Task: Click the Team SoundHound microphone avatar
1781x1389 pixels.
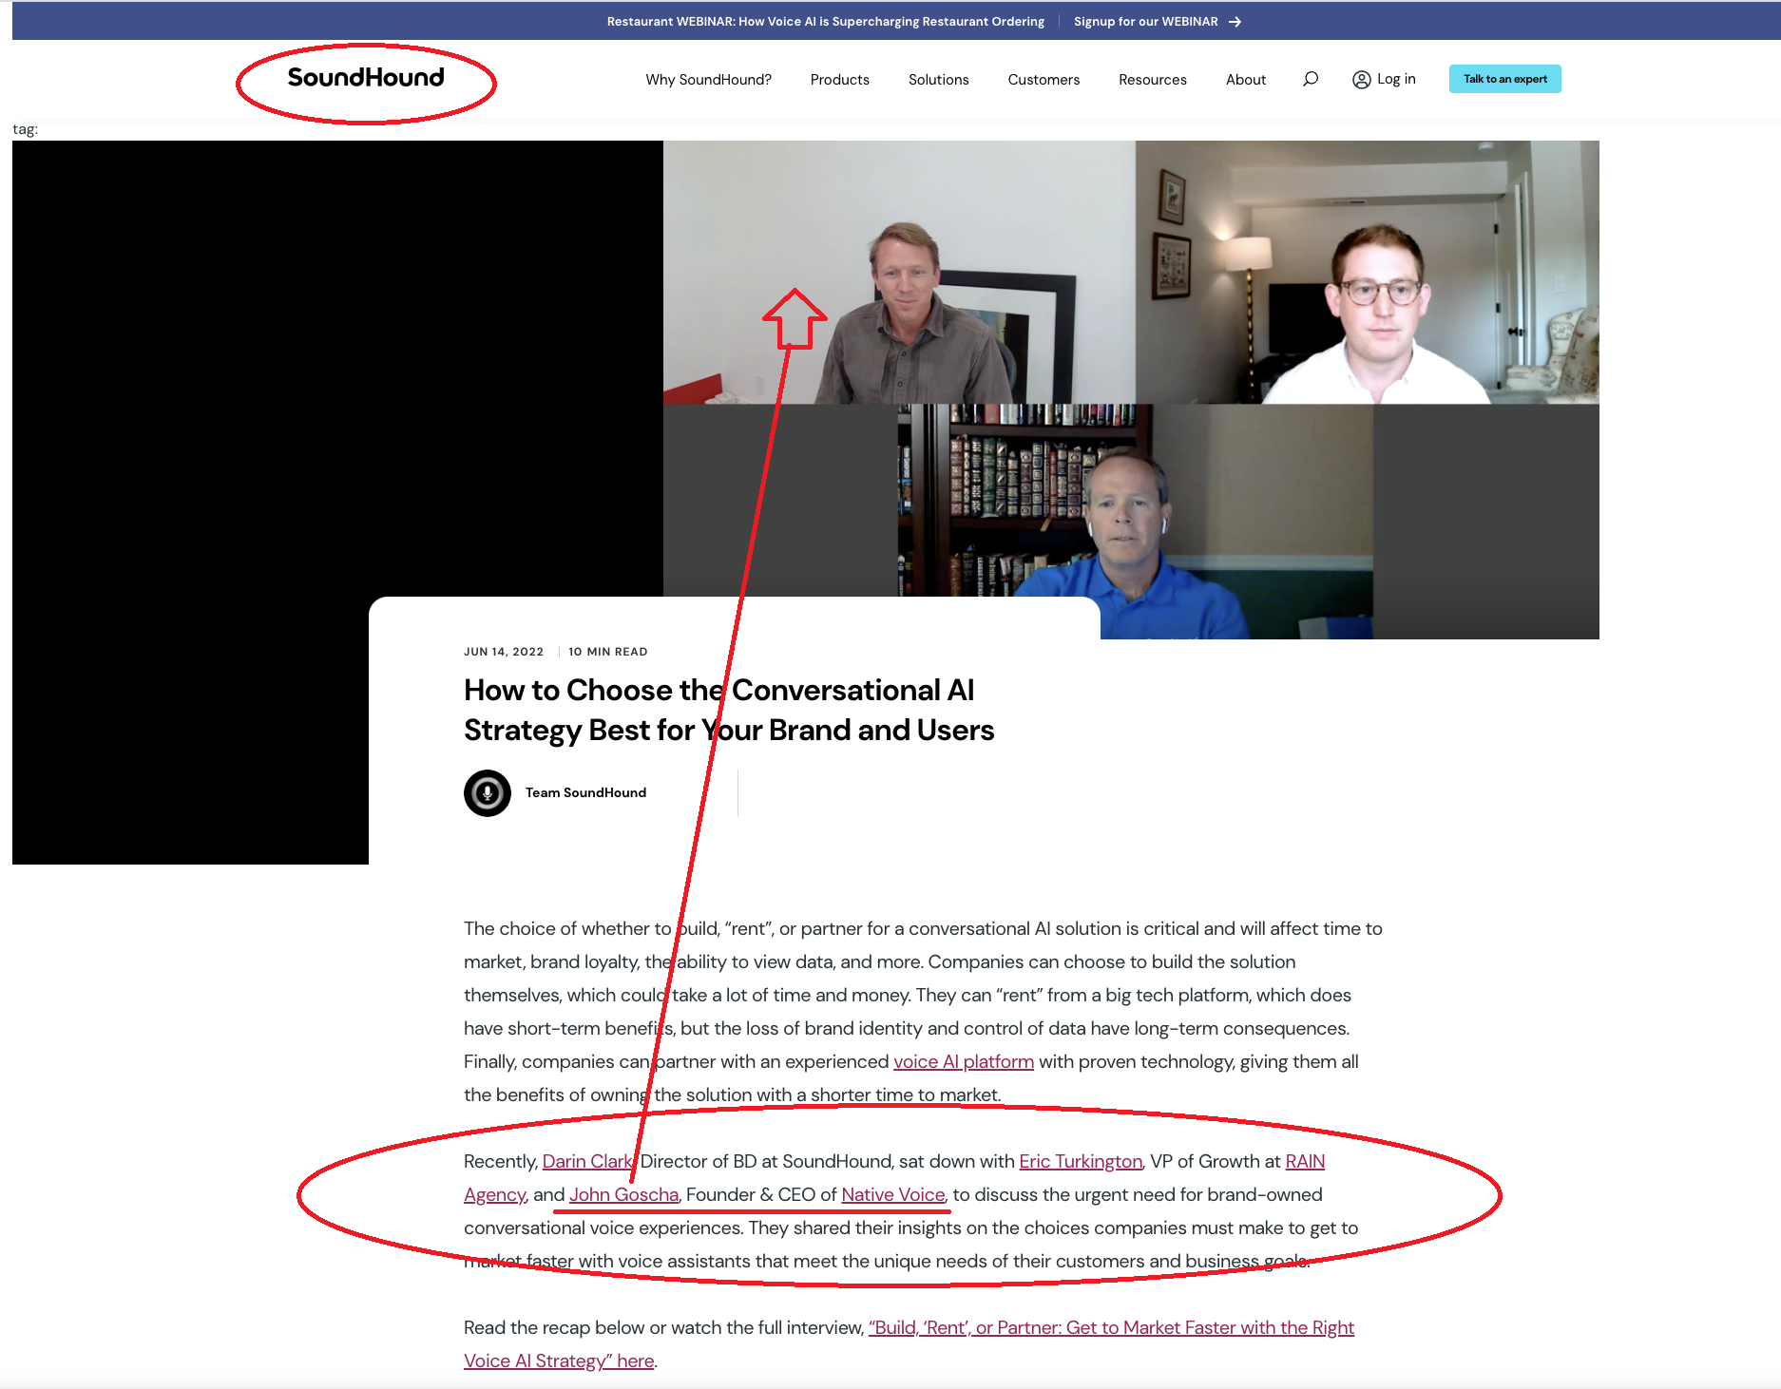Action: [488, 792]
